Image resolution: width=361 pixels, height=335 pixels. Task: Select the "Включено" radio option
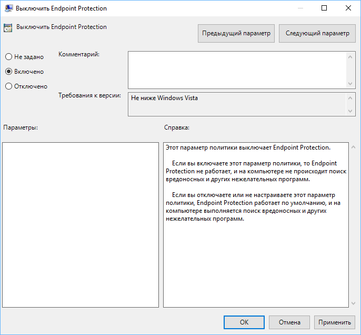(8, 72)
